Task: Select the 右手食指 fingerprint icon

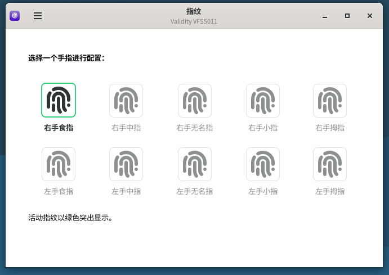Action: (59, 100)
